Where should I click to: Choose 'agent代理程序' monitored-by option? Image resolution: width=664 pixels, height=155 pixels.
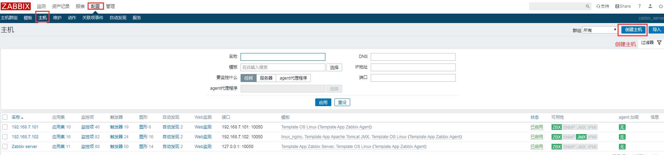click(x=293, y=78)
